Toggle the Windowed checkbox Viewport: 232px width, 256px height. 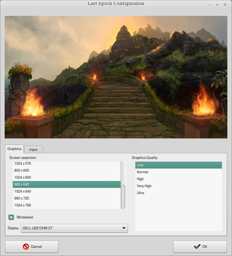click(11, 217)
